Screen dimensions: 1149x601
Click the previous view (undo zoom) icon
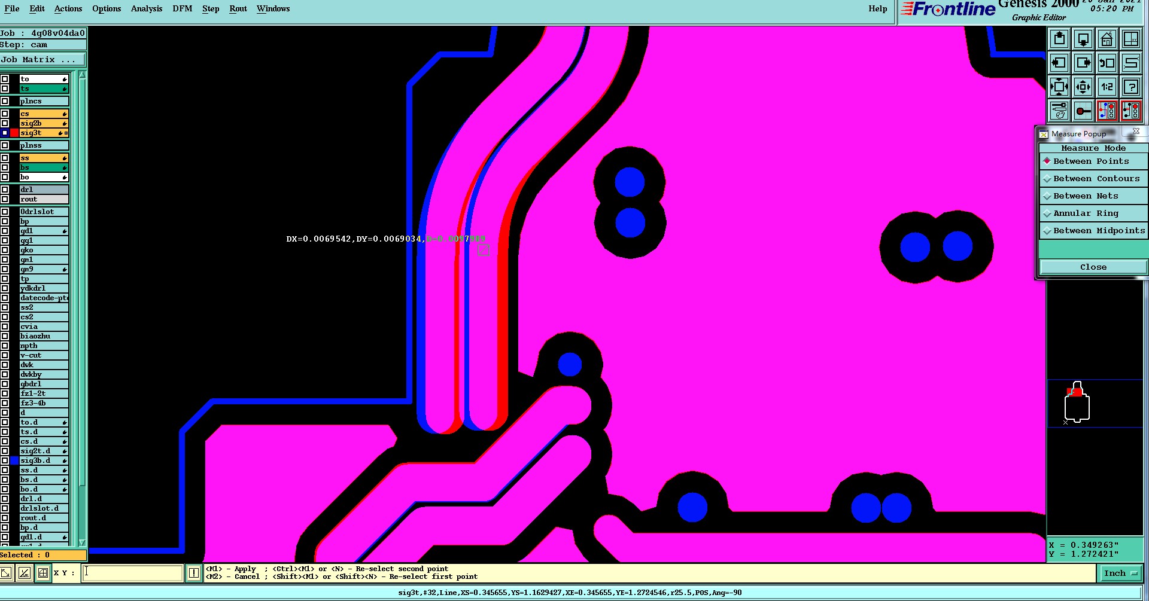pyautogui.click(x=1107, y=63)
